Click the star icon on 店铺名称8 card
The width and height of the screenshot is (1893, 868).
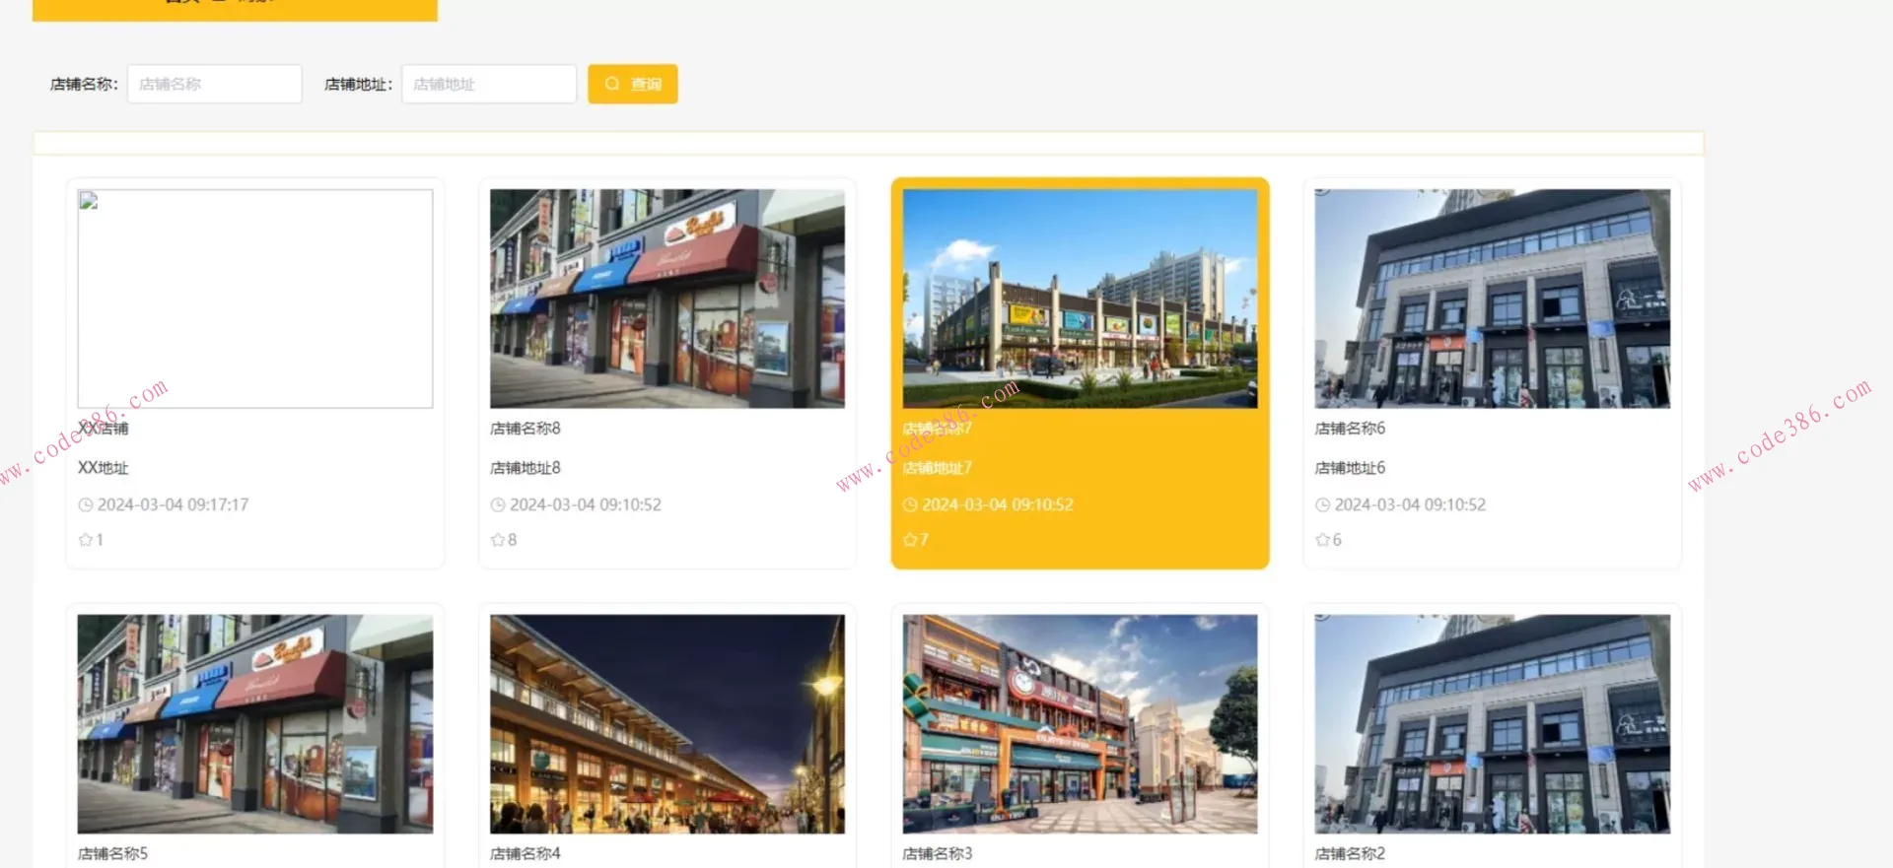click(x=498, y=540)
